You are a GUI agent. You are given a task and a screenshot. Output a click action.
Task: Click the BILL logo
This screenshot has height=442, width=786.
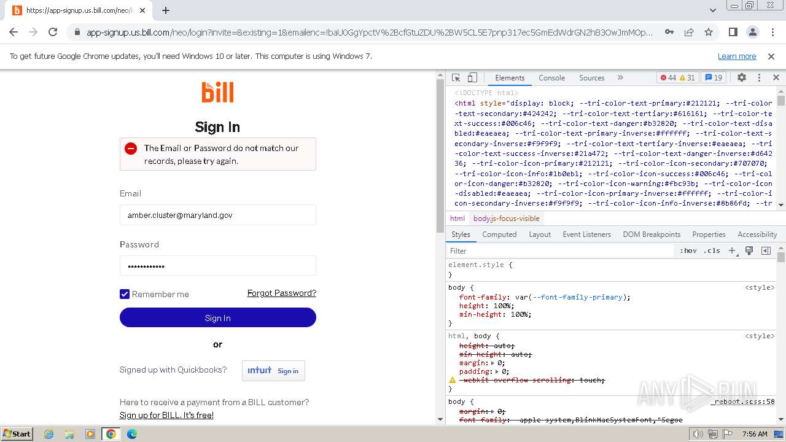tap(217, 92)
